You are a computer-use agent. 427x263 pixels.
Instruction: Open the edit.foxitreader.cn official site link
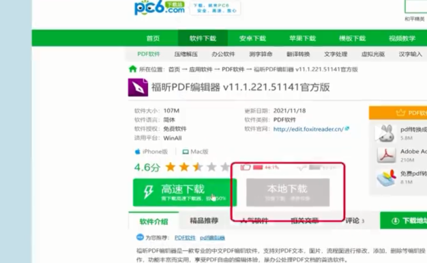coord(308,129)
